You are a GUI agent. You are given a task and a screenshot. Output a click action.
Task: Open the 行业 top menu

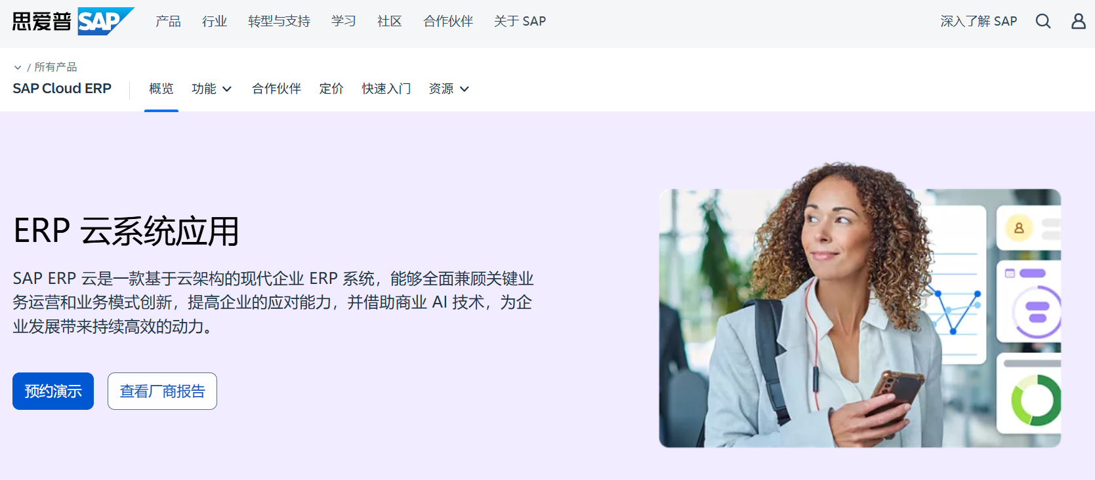tap(215, 22)
